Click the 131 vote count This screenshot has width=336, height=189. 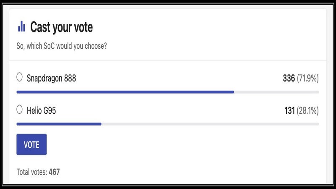[290, 111]
